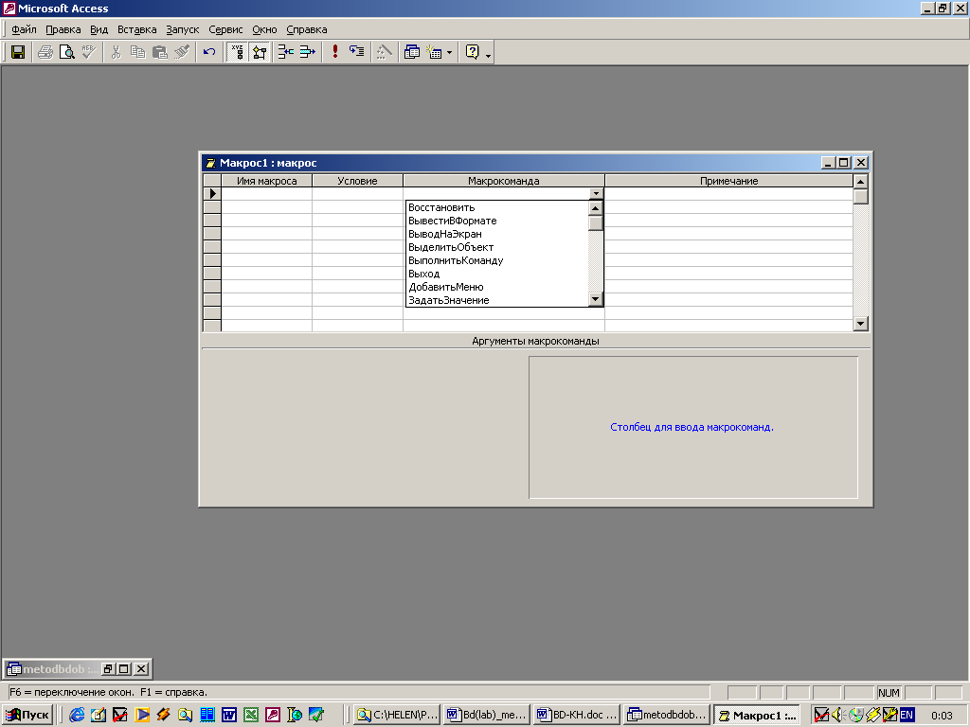The height and width of the screenshot is (727, 970).
Task: Click the Cut (scissors) toolbar icon
Action: point(116,52)
